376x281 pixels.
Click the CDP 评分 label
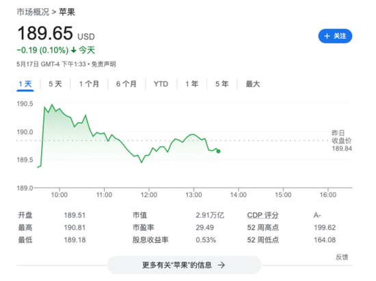[263, 215]
